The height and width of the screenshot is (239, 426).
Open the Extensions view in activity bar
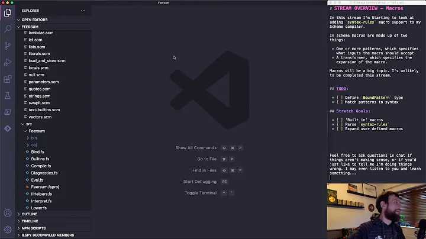click(8, 79)
